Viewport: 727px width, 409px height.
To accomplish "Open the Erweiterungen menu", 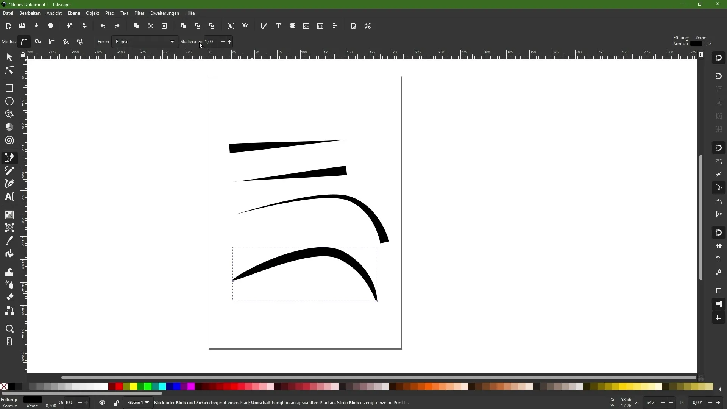I will [x=164, y=13].
